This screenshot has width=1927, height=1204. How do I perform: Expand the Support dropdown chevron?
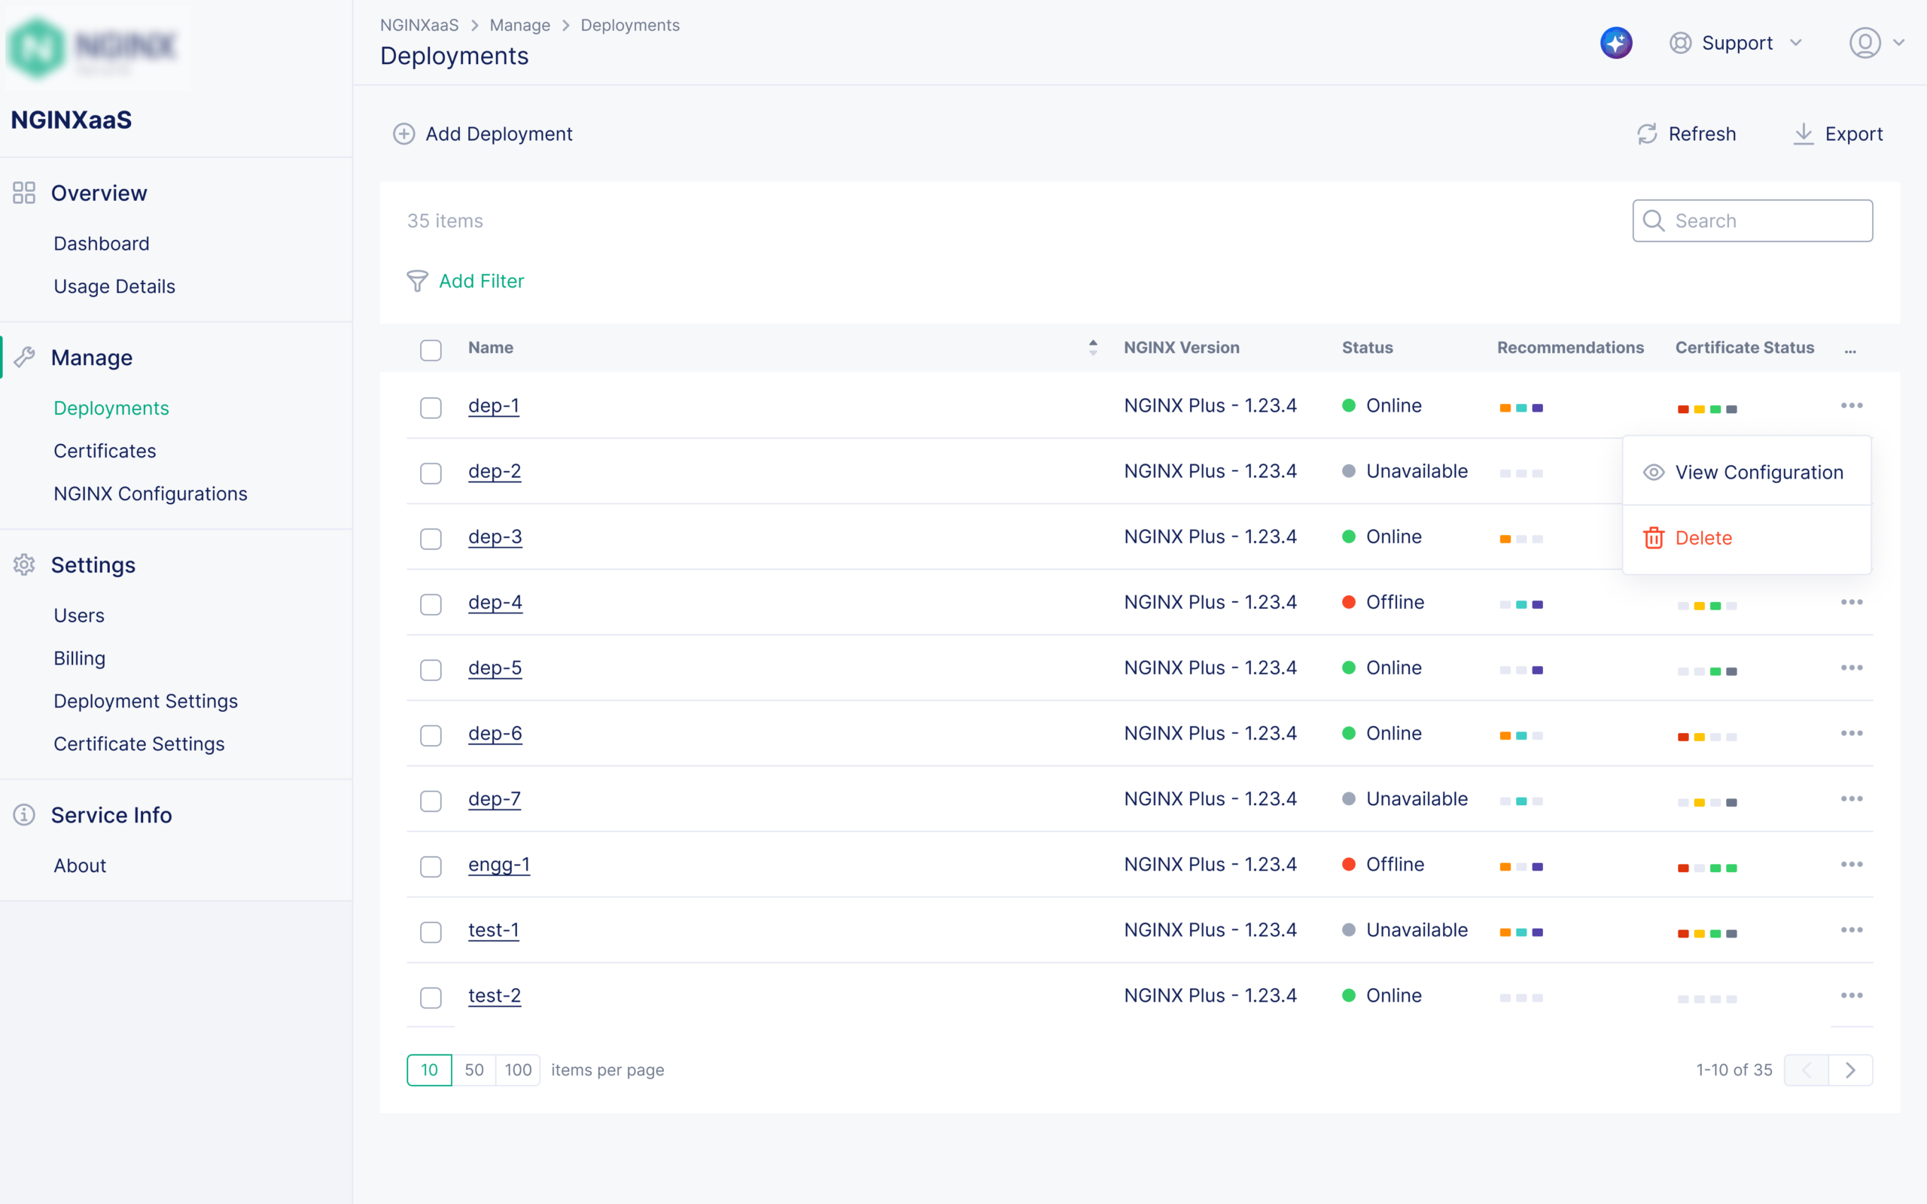[x=1798, y=43]
